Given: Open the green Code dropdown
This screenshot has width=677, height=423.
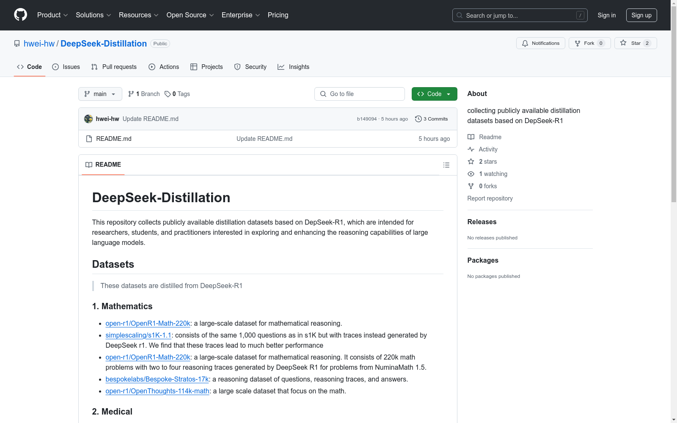Looking at the screenshot, I should [434, 94].
